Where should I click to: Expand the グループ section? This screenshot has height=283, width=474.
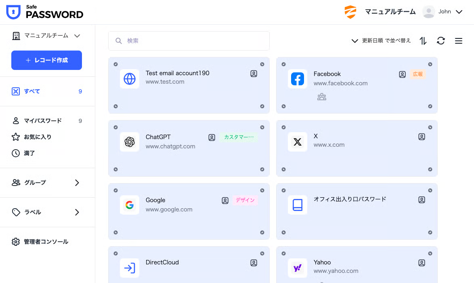tap(46, 183)
